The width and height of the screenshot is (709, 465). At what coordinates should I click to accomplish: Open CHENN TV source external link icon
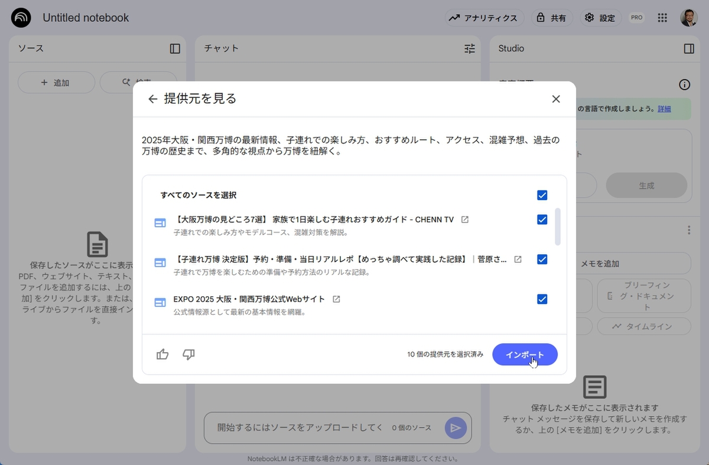(x=465, y=220)
